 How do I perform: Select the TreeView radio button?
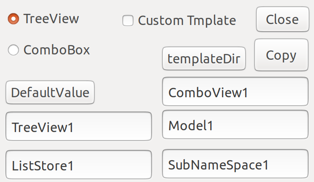tap(13, 19)
